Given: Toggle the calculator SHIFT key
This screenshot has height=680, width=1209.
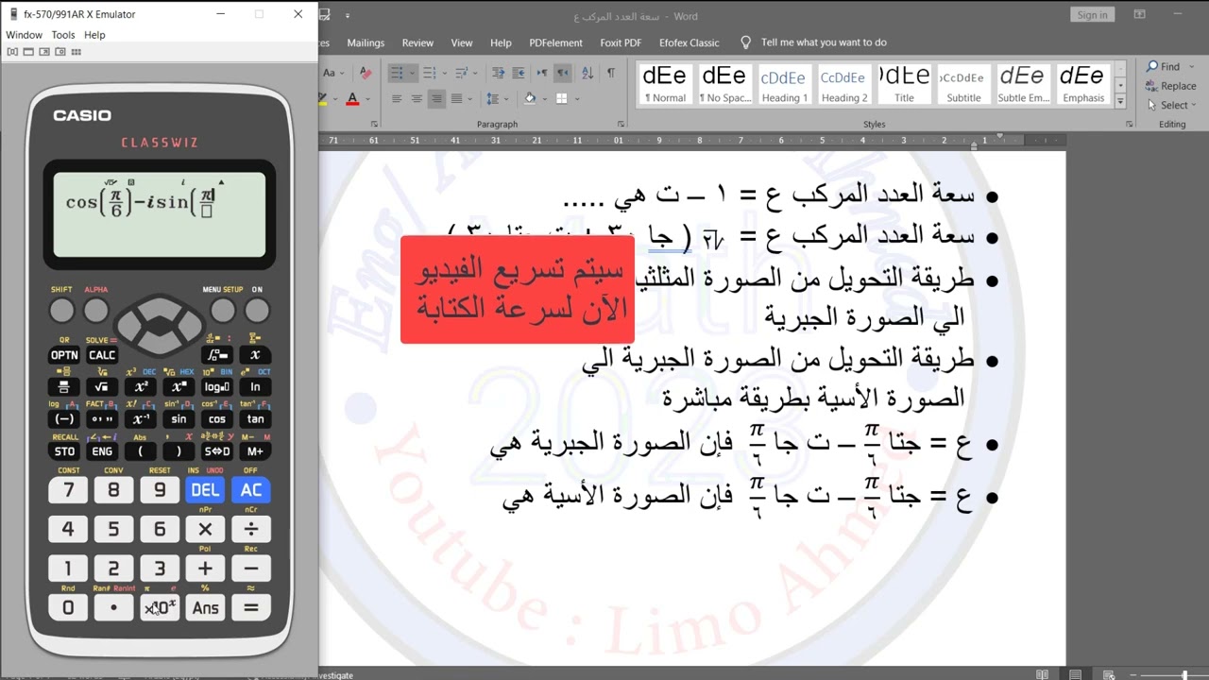Looking at the screenshot, I should [x=61, y=310].
